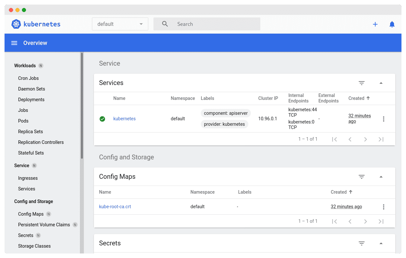Open the notifications bell

pos(392,24)
